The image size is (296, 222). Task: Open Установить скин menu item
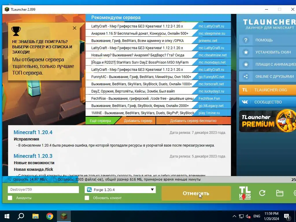pyautogui.click(x=267, y=52)
